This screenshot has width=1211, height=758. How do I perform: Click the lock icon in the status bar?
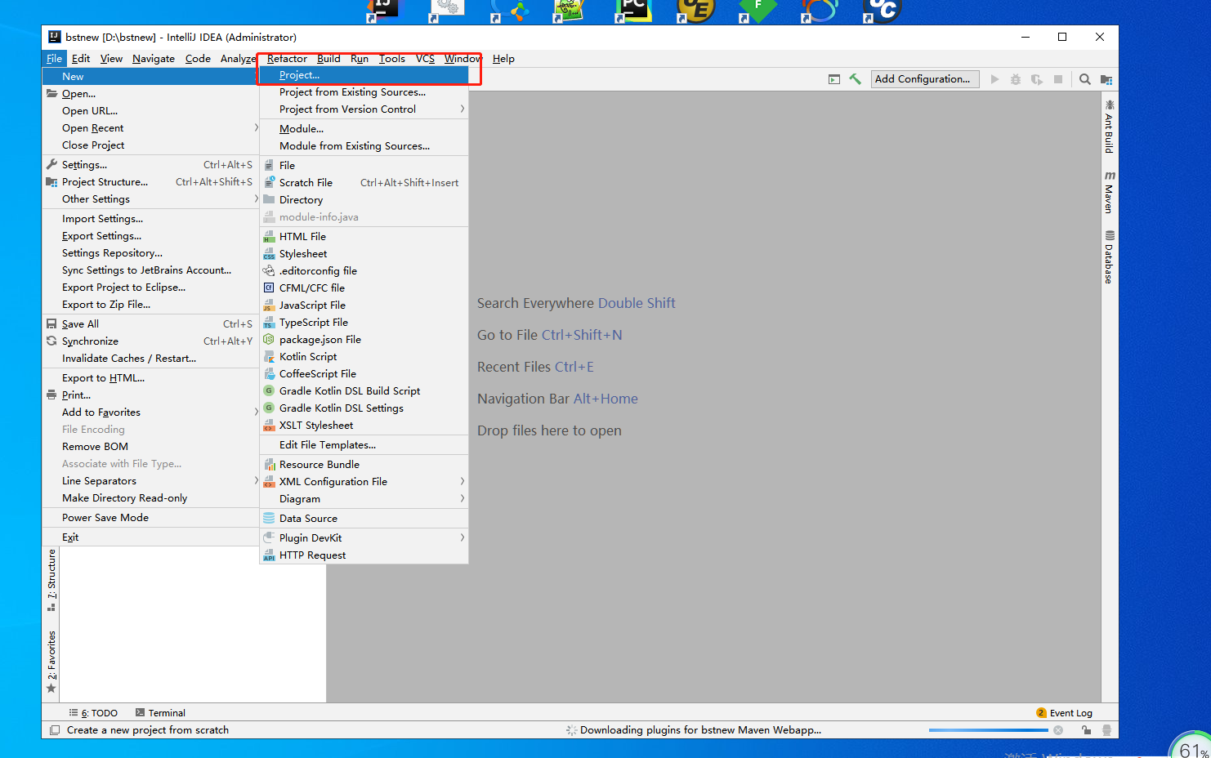click(x=1086, y=730)
